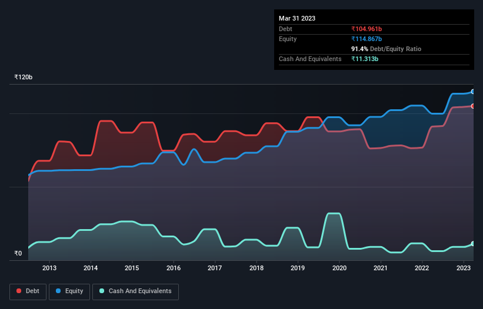Click the 2022 x-axis label

click(422, 268)
